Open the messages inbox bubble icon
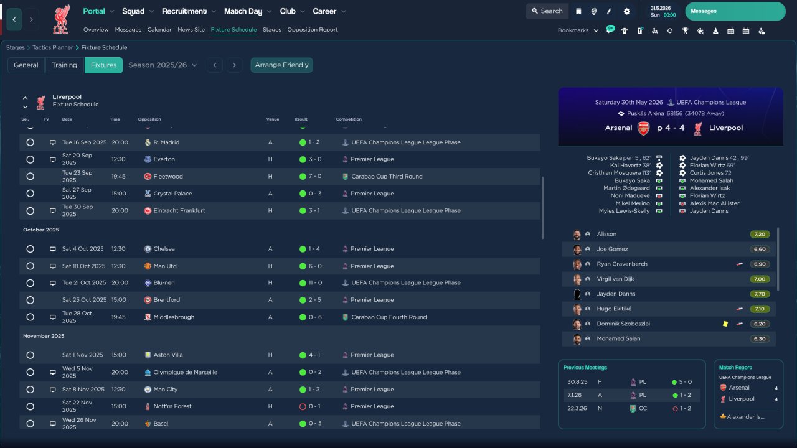797x448 pixels. coord(610,29)
